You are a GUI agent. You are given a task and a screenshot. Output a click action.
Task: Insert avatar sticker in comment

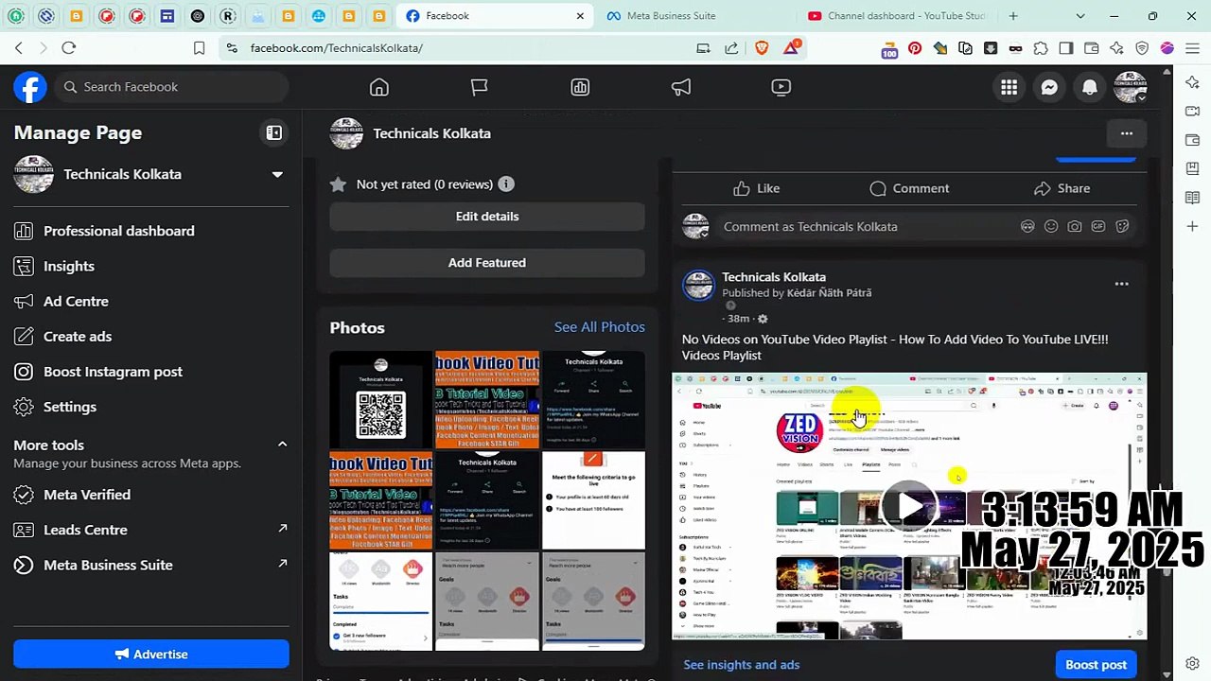(1027, 227)
